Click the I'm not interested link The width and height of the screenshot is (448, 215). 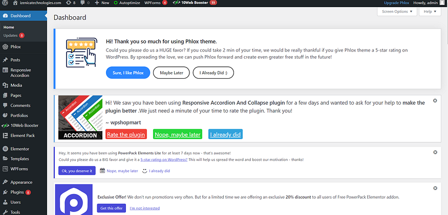(144, 208)
